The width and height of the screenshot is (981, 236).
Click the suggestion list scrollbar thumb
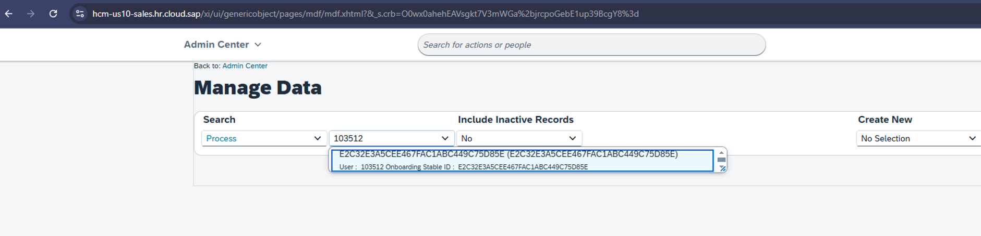pyautogui.click(x=721, y=160)
